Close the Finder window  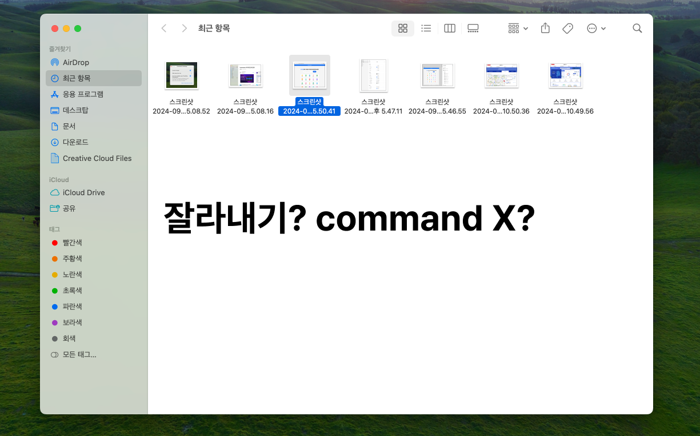[x=55, y=29]
